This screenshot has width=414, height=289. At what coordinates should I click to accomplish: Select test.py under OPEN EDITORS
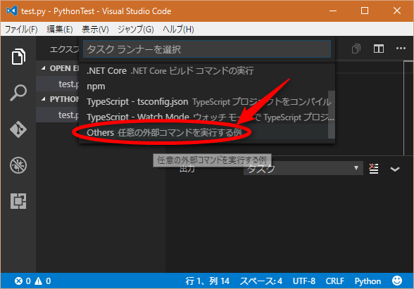58,84
